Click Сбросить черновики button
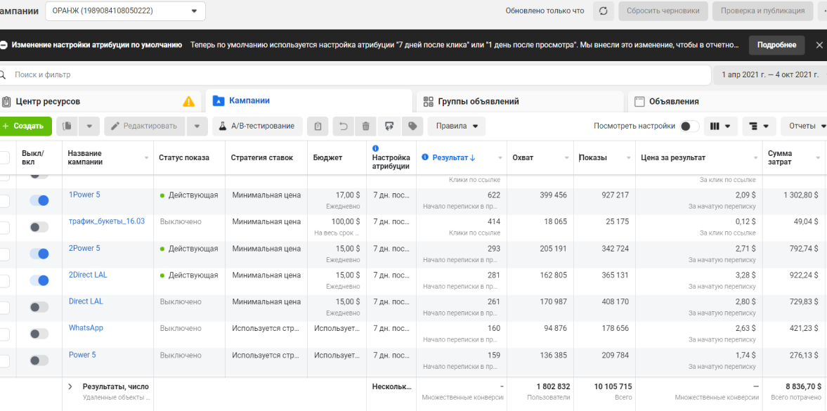 pos(663,11)
